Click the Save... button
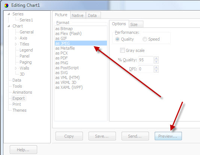 (102, 136)
